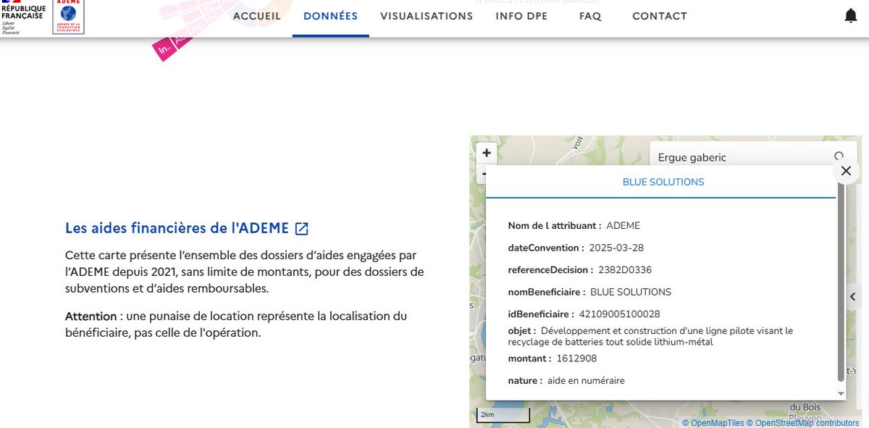Click the objet description about battery recycling
Screen dimensions: 869x428
(650, 336)
